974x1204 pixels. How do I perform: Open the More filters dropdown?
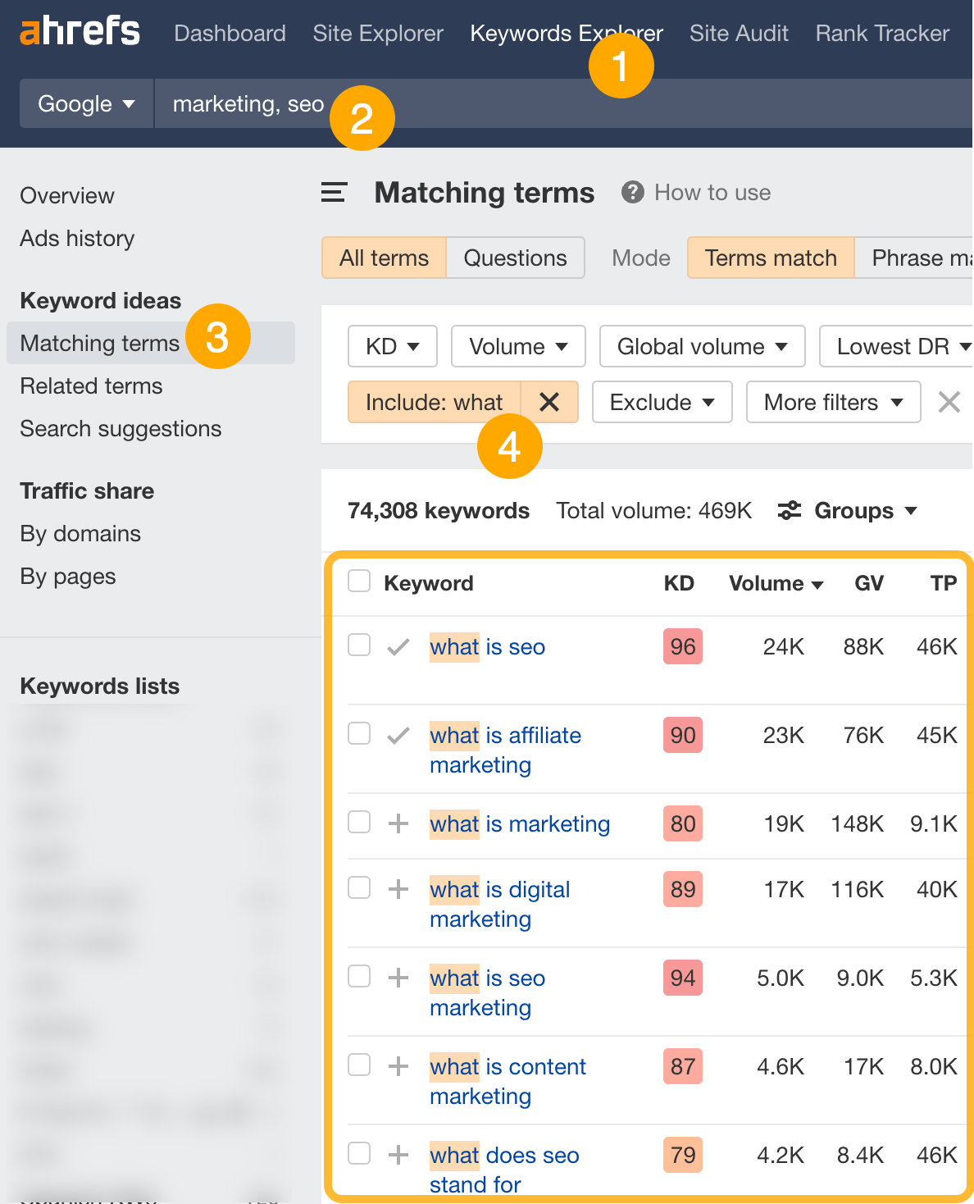(x=832, y=402)
